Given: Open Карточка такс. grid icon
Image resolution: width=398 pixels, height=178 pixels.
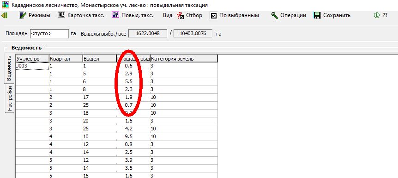Looking at the screenshot, I should tap(61, 15).
